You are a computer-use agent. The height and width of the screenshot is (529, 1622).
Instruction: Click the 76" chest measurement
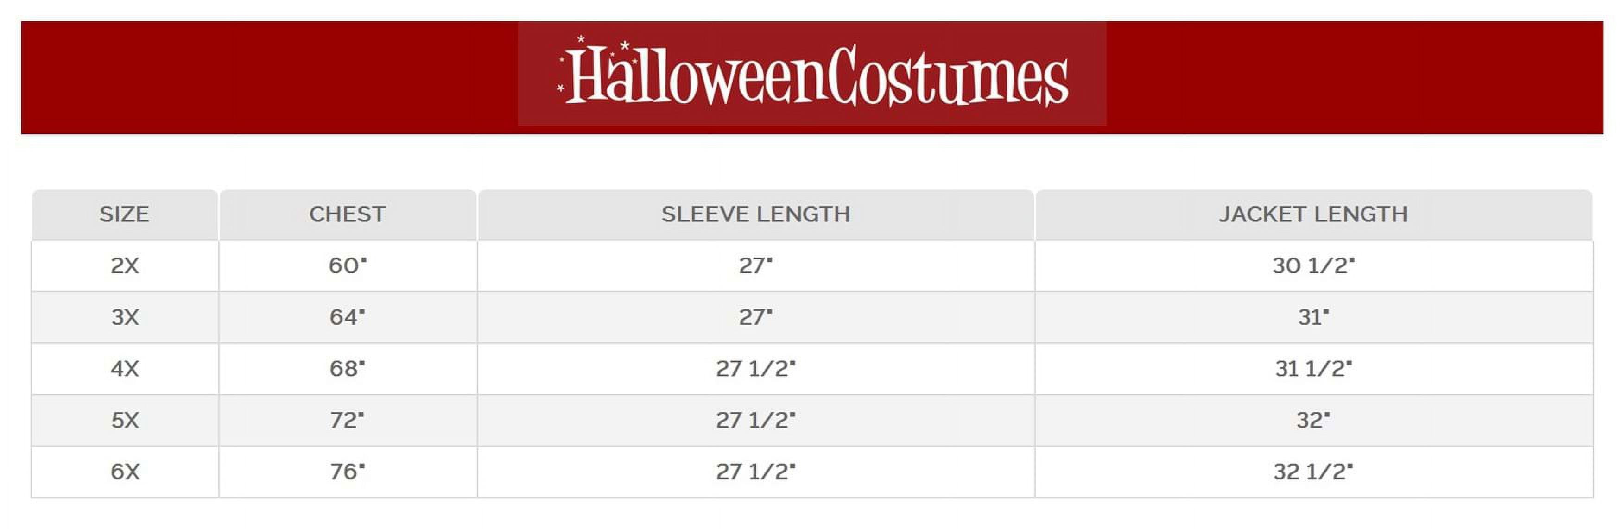[x=348, y=472]
